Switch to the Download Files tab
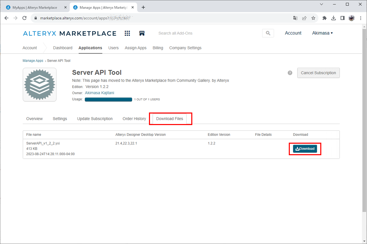 point(170,119)
